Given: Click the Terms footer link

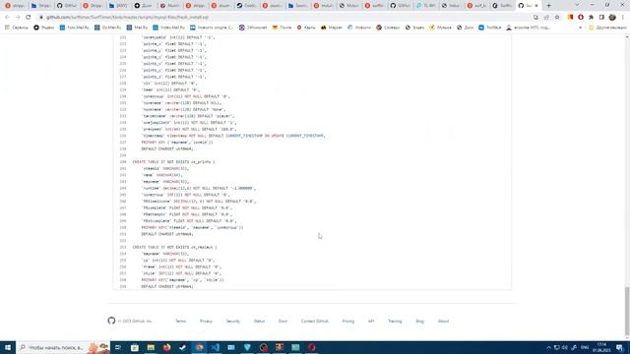Looking at the screenshot, I should [x=181, y=322].
